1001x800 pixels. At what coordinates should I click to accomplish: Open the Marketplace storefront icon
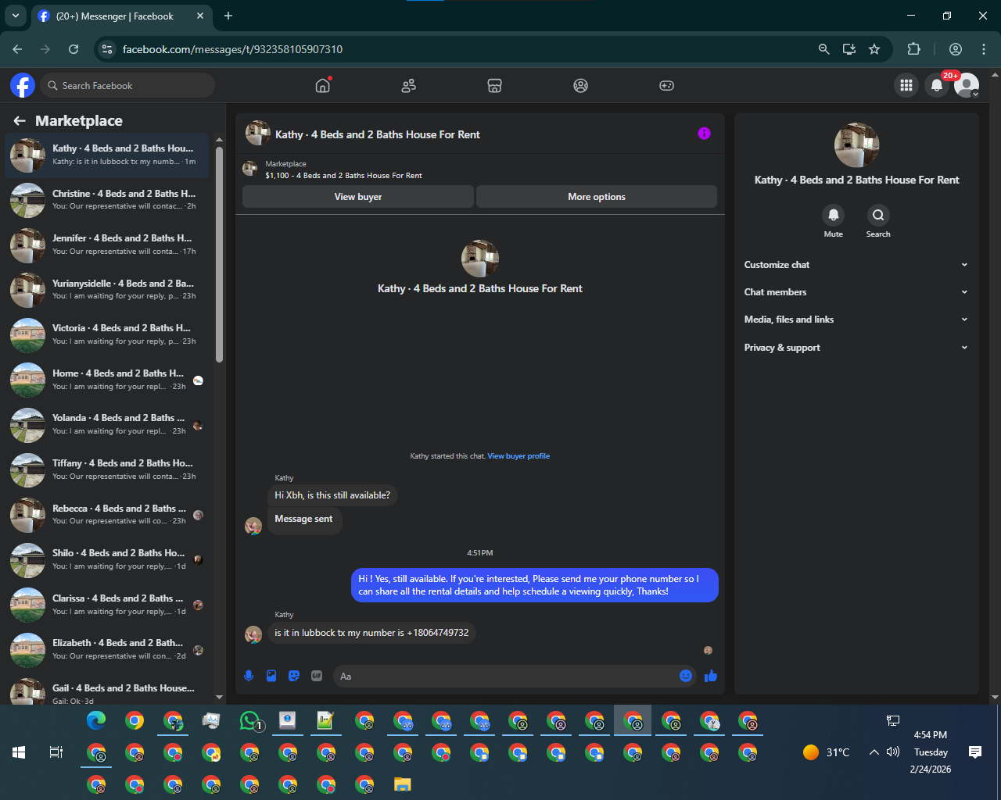tap(494, 86)
